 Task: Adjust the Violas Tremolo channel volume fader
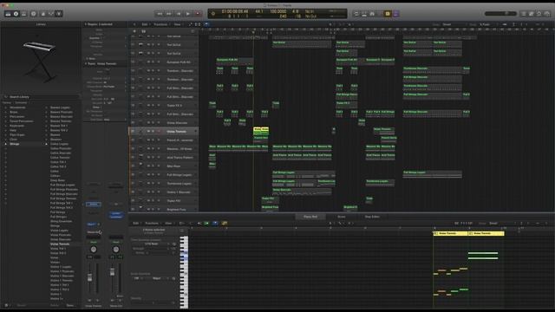click(90, 277)
